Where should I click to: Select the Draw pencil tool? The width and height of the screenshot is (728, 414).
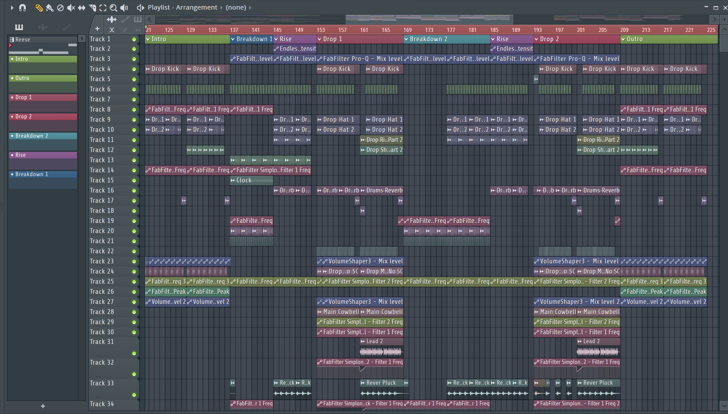click(39, 8)
